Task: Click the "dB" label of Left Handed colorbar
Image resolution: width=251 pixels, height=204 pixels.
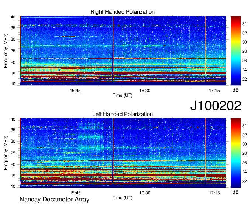Action: tap(235, 192)
